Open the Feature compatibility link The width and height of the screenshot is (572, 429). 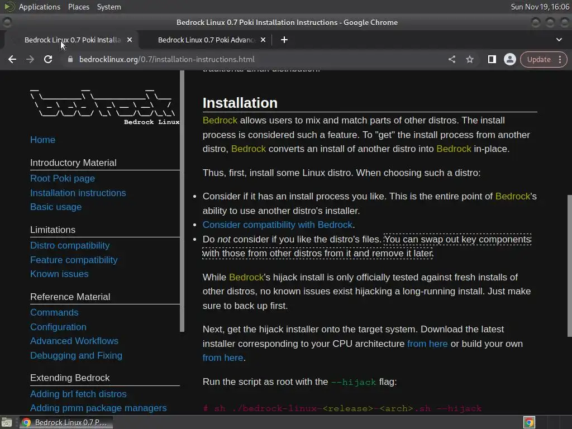click(x=74, y=260)
